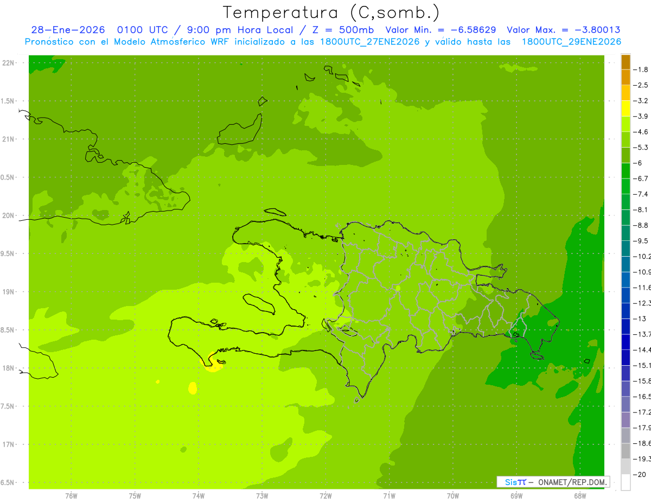Pick the legend swatch between -5.3 and -6
This screenshot has height=503, width=651.
pyautogui.click(x=626, y=155)
